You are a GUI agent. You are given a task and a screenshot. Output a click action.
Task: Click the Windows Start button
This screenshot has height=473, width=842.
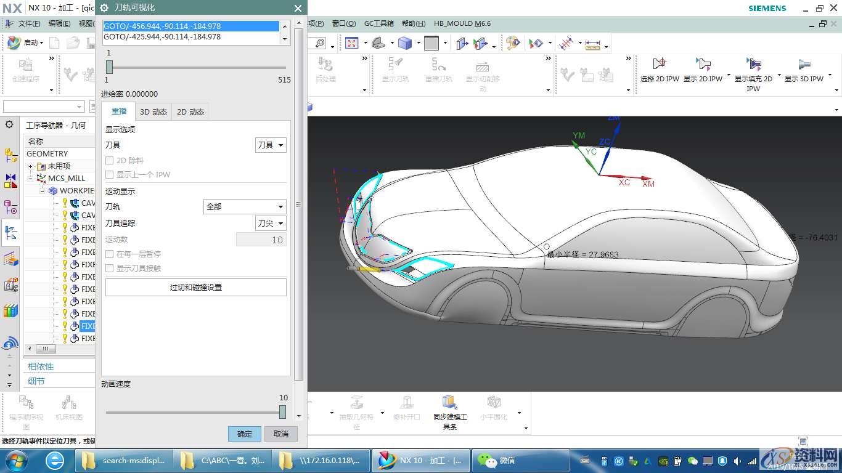pyautogui.click(x=15, y=460)
